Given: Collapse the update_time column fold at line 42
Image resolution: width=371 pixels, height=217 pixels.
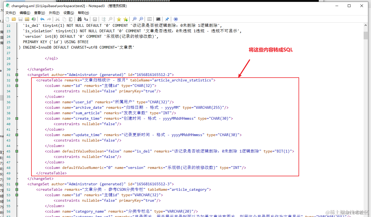Looking at the screenshot, I should (17, 135).
